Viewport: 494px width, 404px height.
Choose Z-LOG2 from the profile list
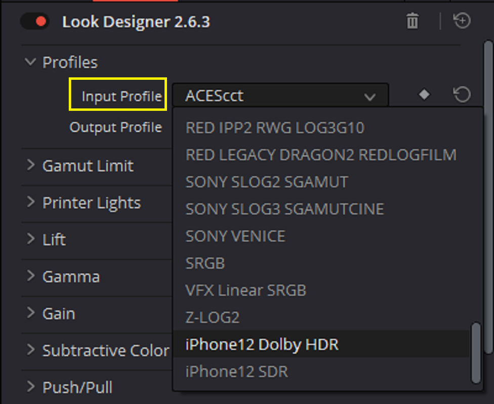click(x=322, y=317)
